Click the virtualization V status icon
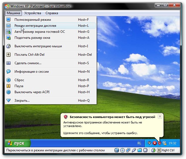Viewport: 186px width, 159px height. tap(145, 150)
